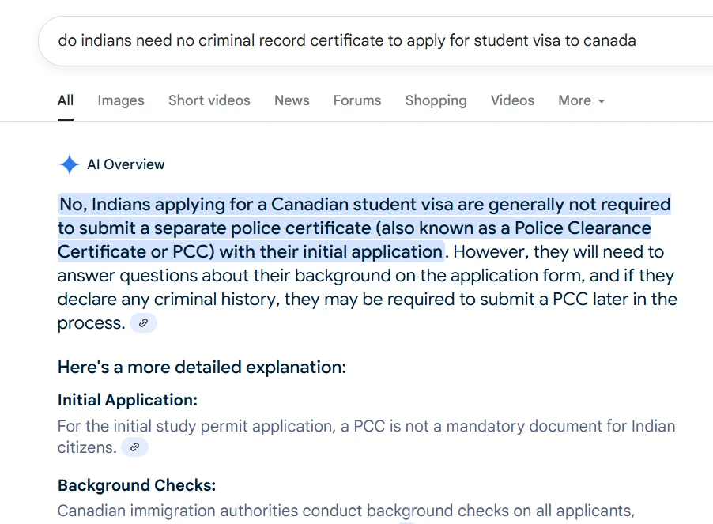Click the "For the initial study permit" paragraph
The width and height of the screenshot is (713, 524).
tap(366, 427)
